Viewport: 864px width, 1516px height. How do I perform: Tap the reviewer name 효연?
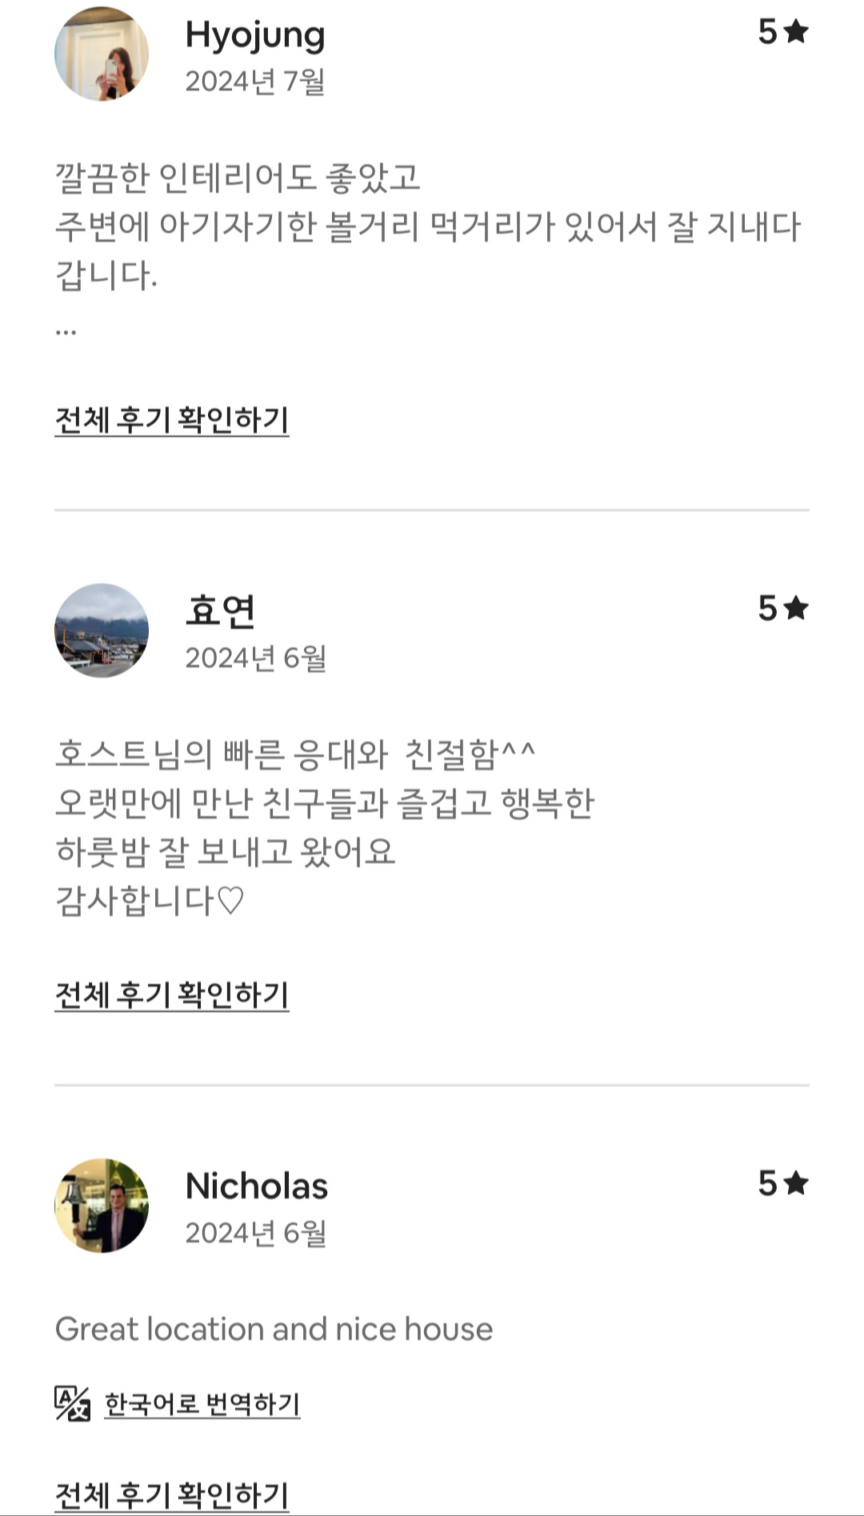click(220, 610)
